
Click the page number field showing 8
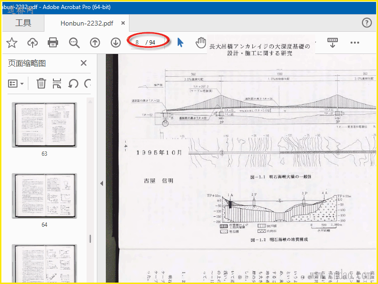click(x=137, y=43)
